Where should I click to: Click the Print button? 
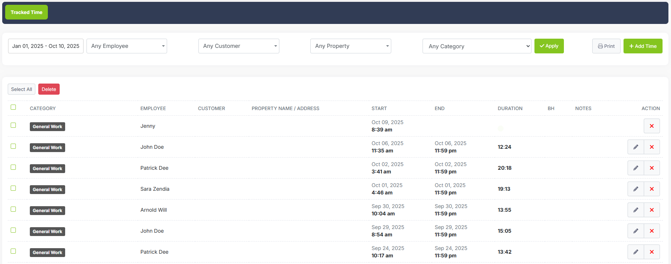pyautogui.click(x=606, y=46)
